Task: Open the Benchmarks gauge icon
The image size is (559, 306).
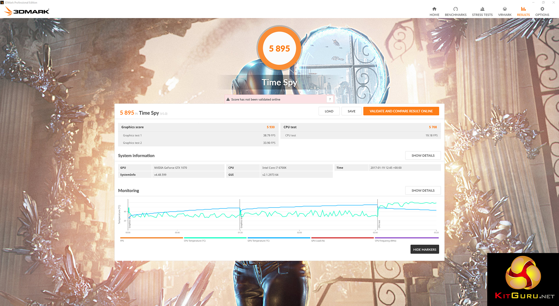Action: click(456, 9)
